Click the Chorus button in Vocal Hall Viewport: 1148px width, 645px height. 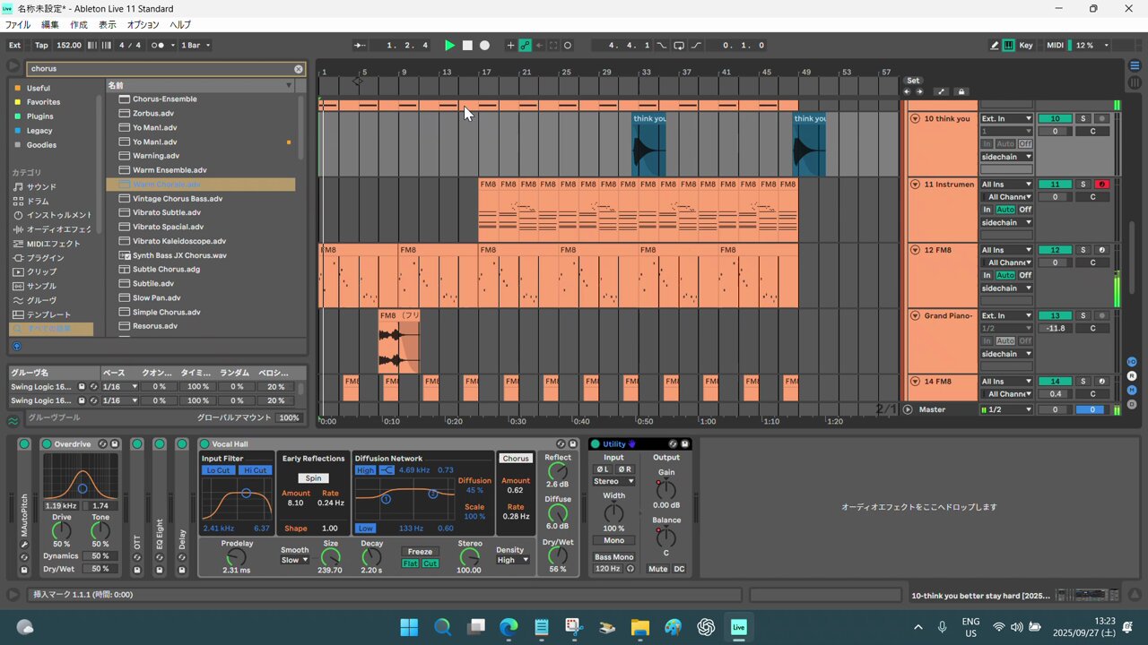[x=516, y=459]
